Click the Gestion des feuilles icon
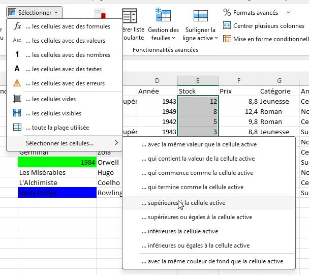This screenshot has height=275, width=309. [163, 15]
